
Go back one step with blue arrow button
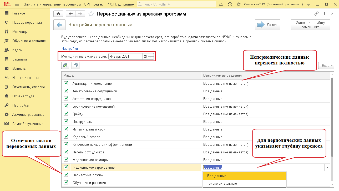59,25
